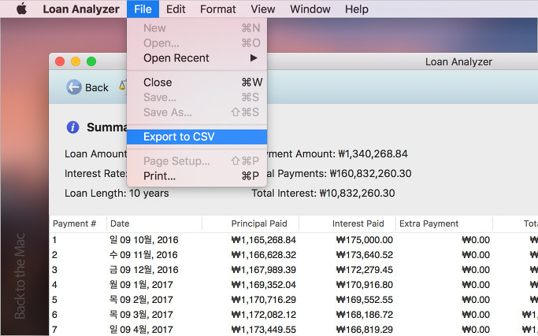Open the Edit menu

pos(176,9)
